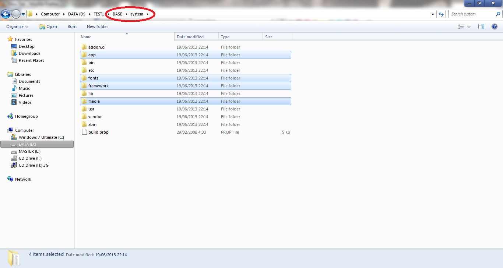
Task: Click the Burn button
Action: (72, 27)
